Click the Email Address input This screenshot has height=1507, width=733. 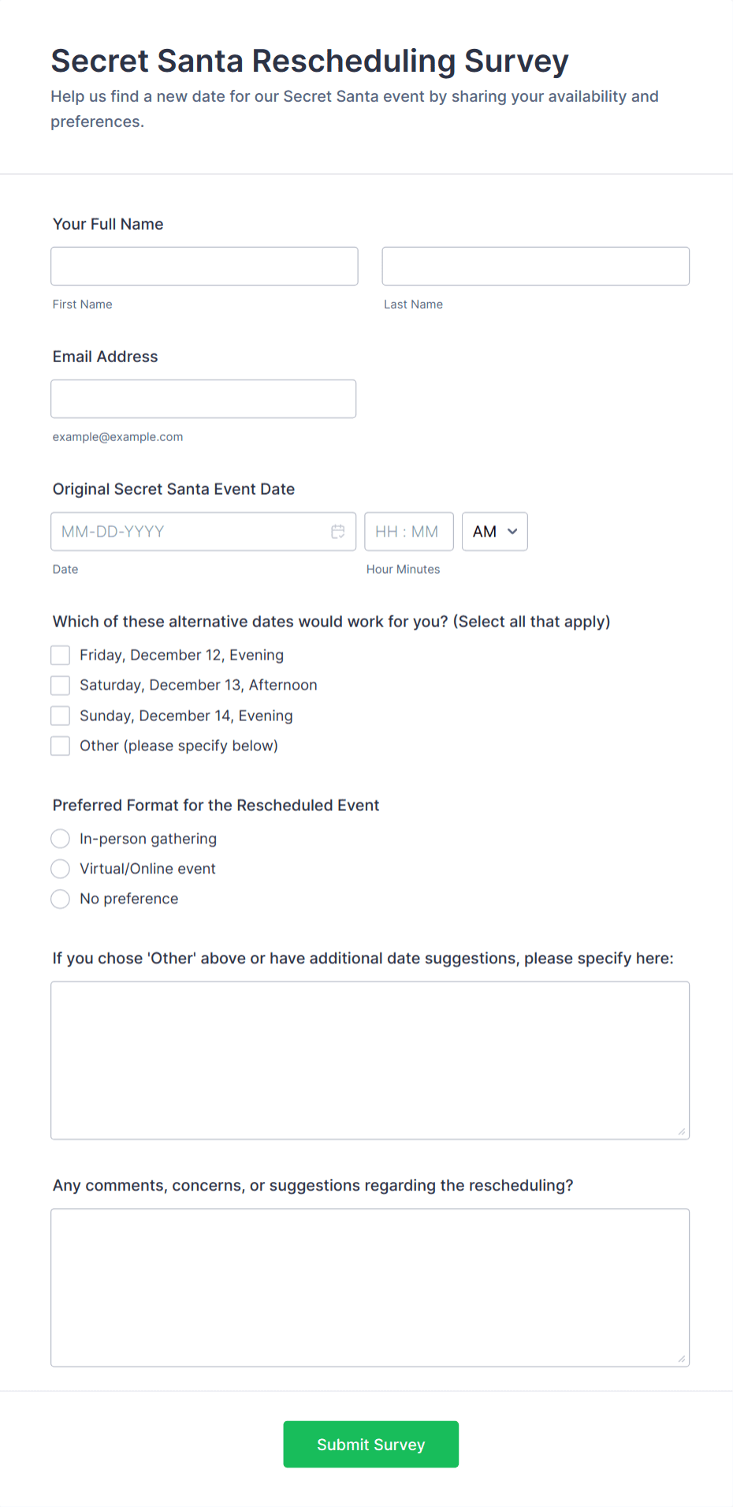click(203, 398)
